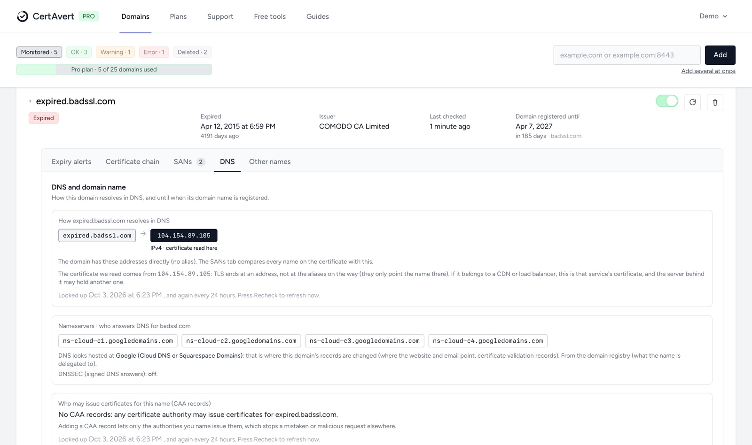Image resolution: width=752 pixels, height=445 pixels.
Task: Open Add several at once link
Action: [708, 71]
